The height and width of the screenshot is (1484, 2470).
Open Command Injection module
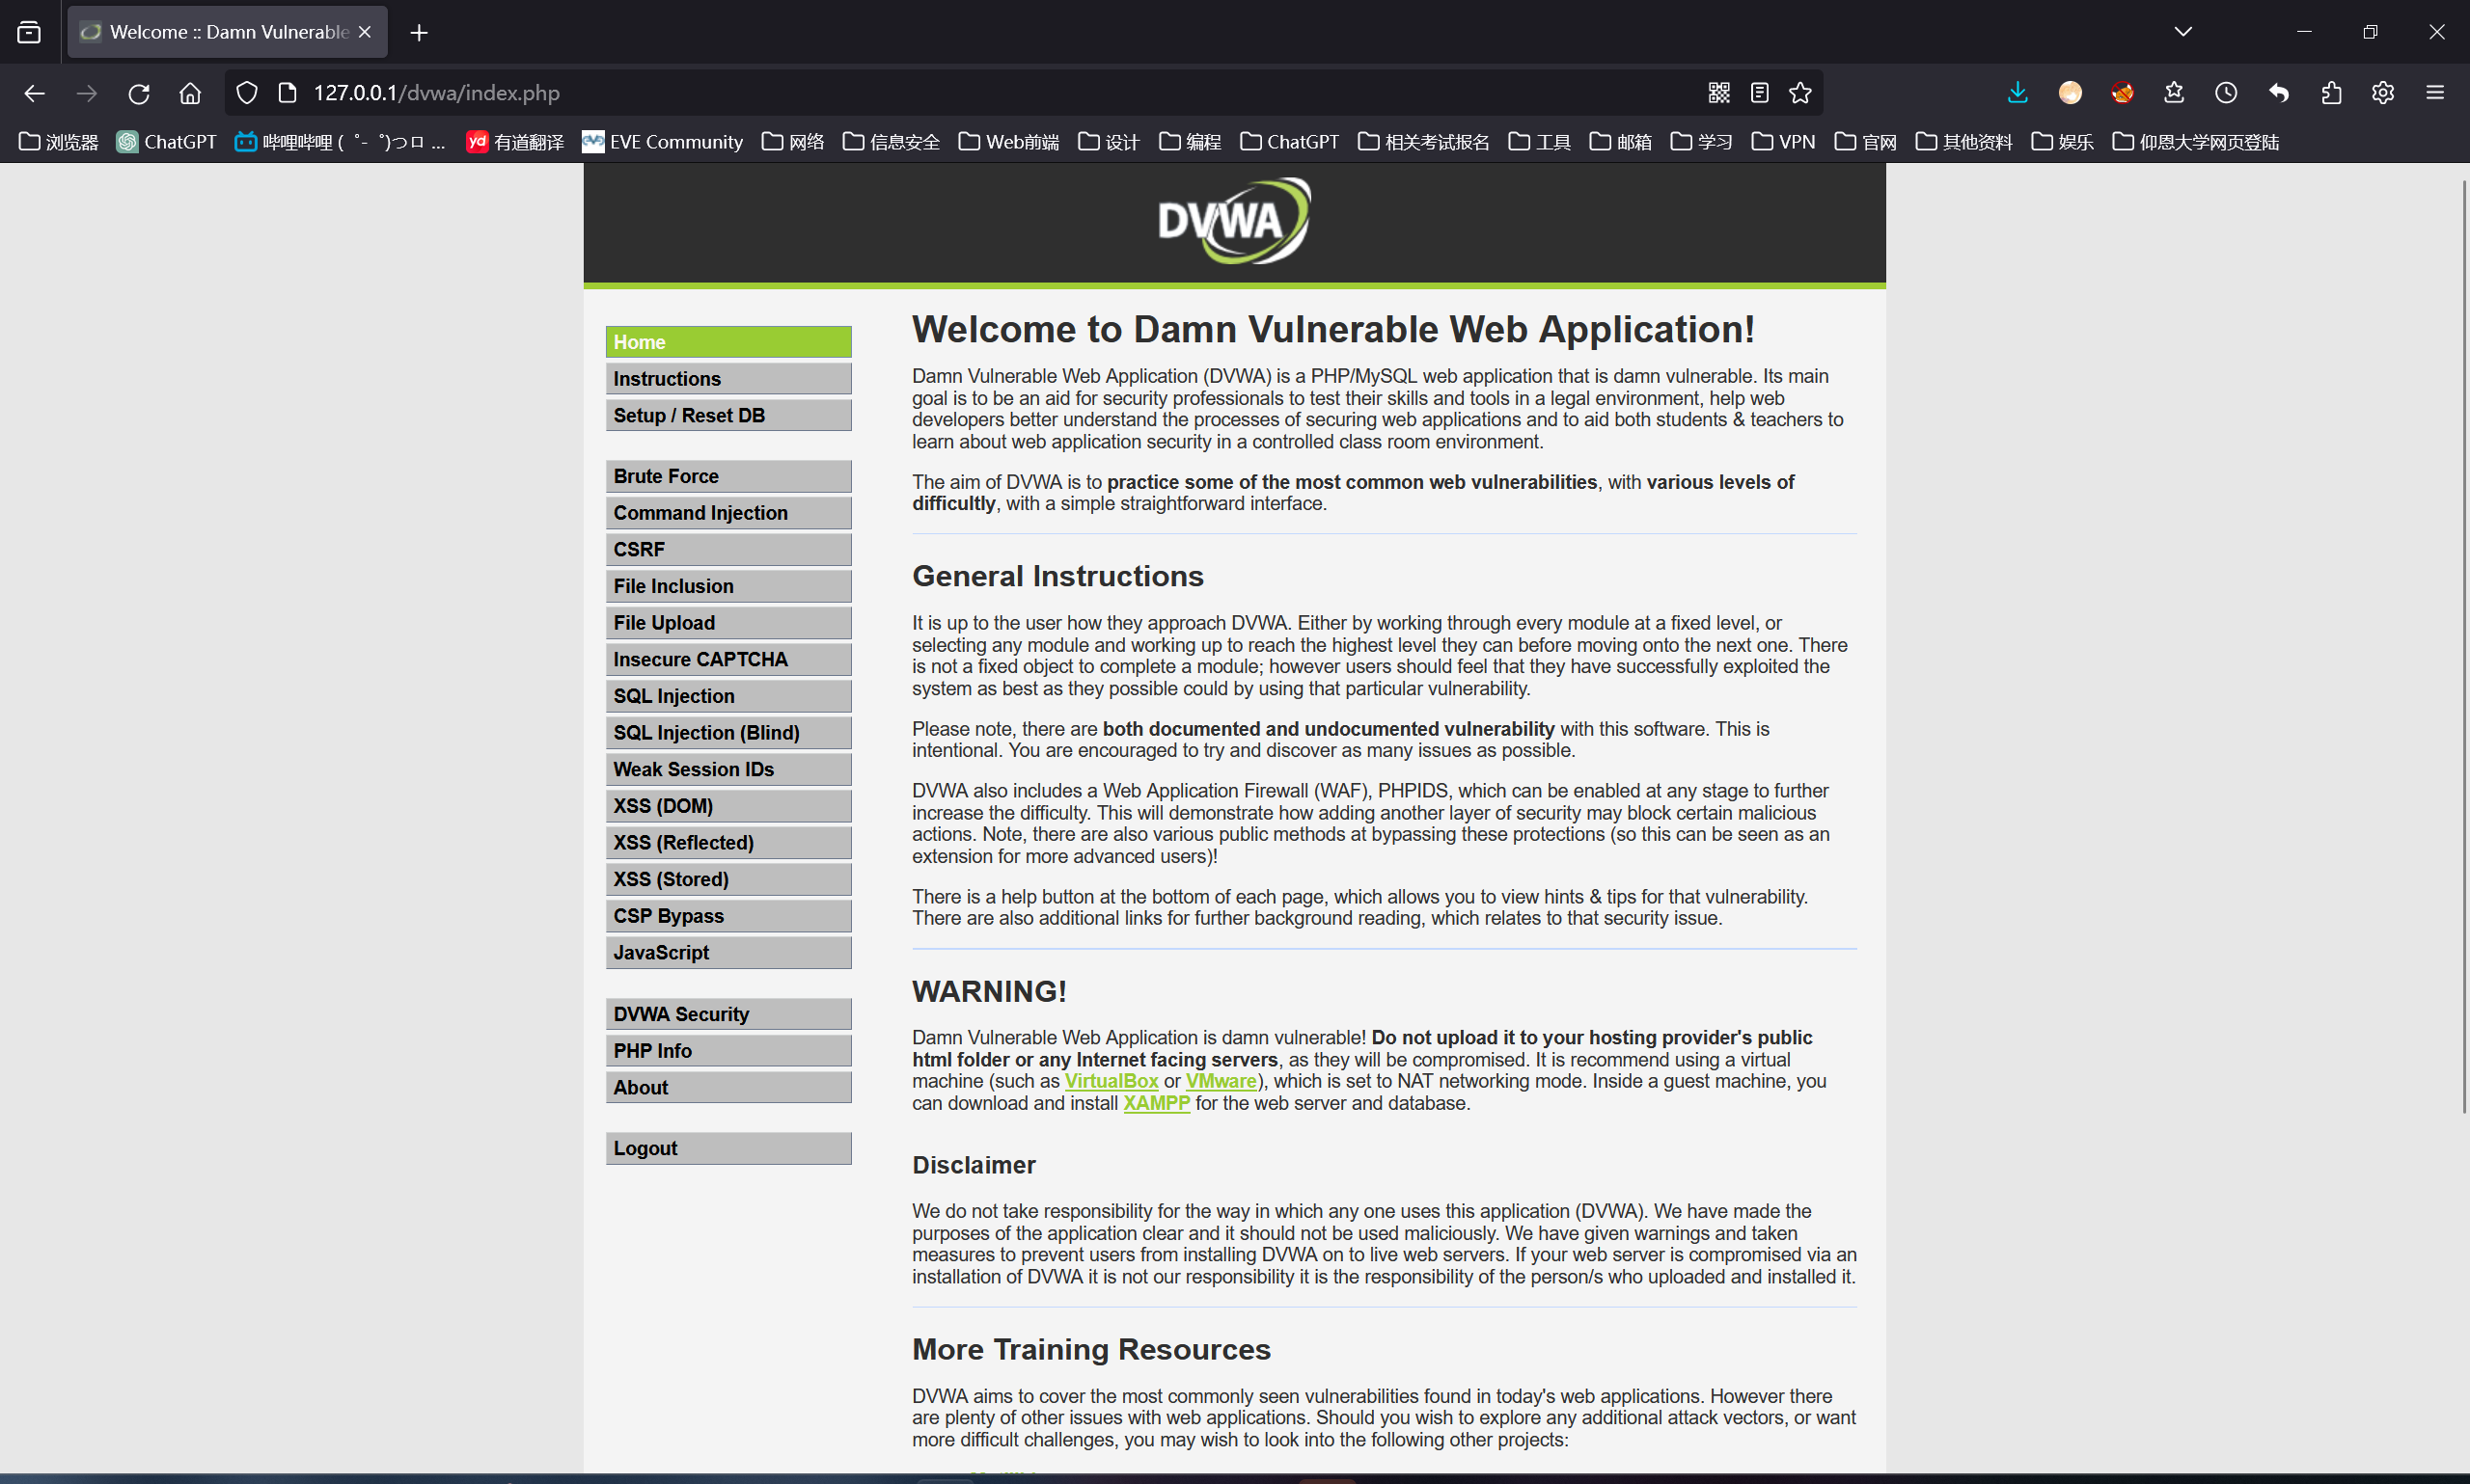pos(728,513)
